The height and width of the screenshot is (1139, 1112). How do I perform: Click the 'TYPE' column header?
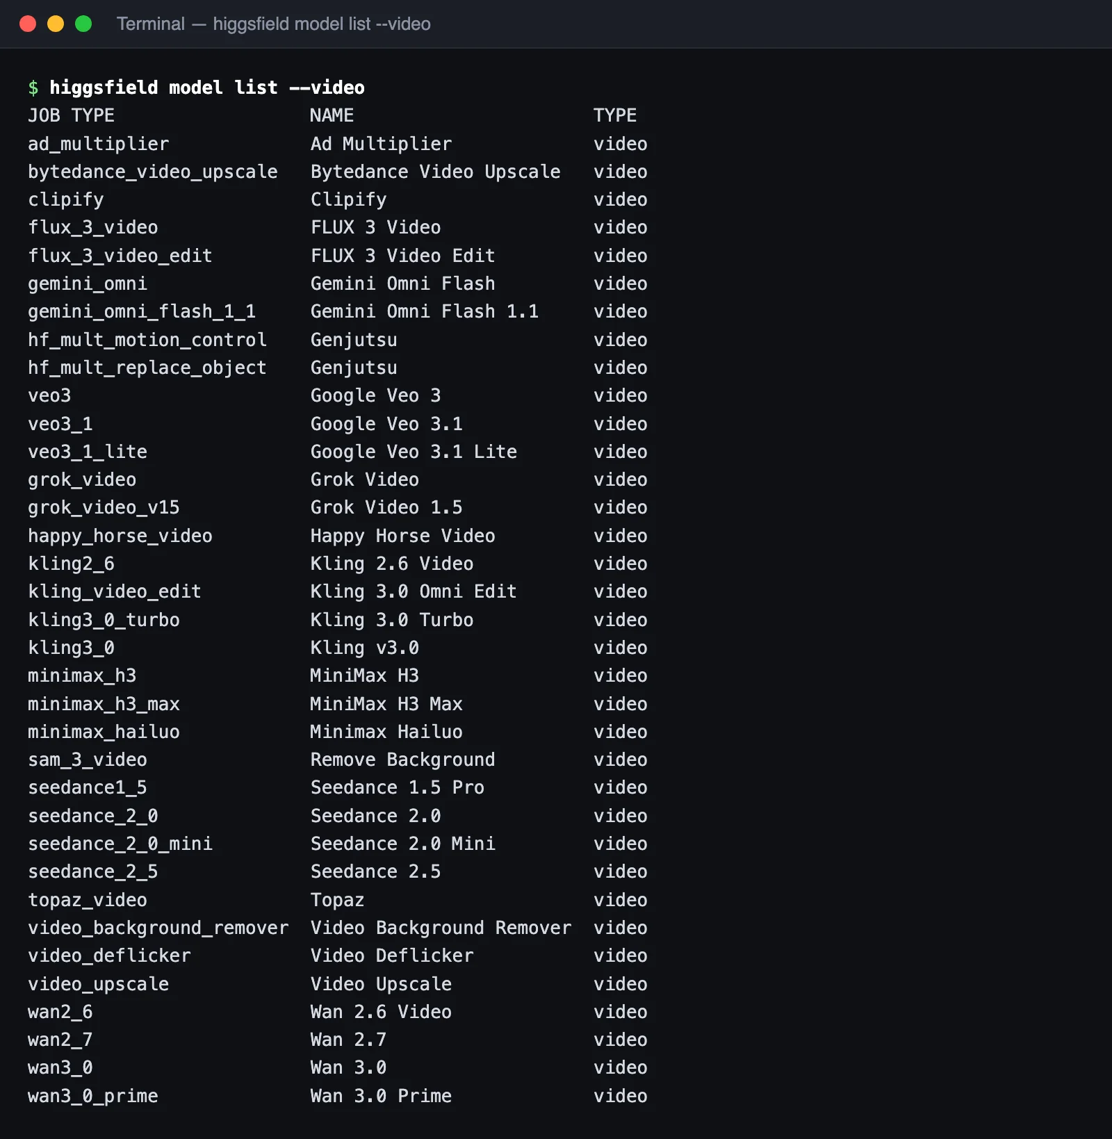tap(615, 115)
